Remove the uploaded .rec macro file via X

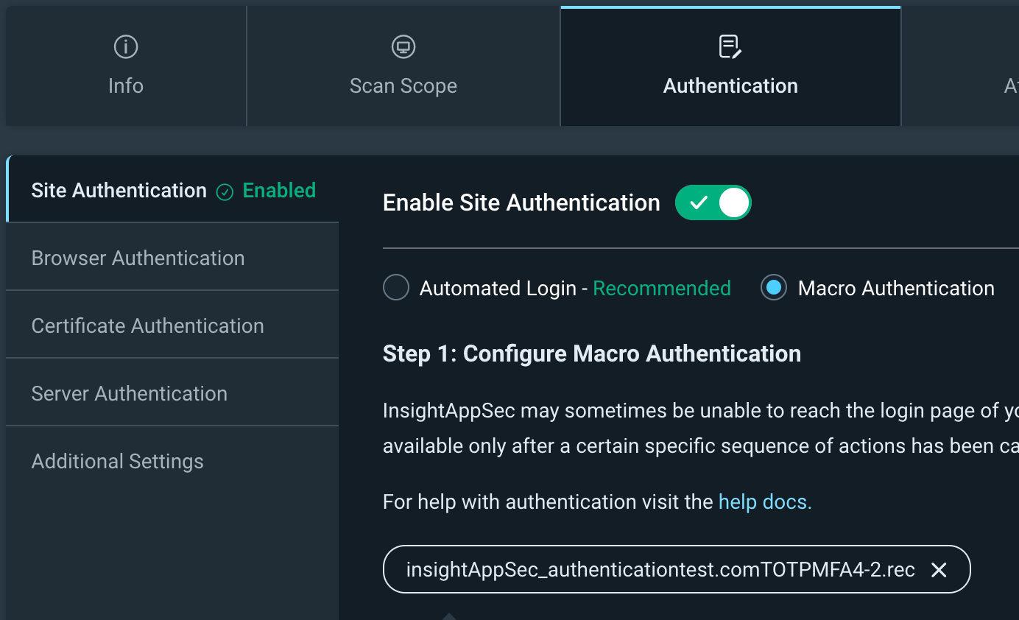pyautogui.click(x=939, y=569)
